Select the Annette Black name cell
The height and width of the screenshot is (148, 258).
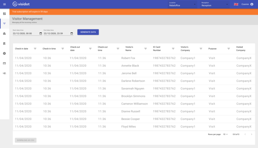click(130, 66)
